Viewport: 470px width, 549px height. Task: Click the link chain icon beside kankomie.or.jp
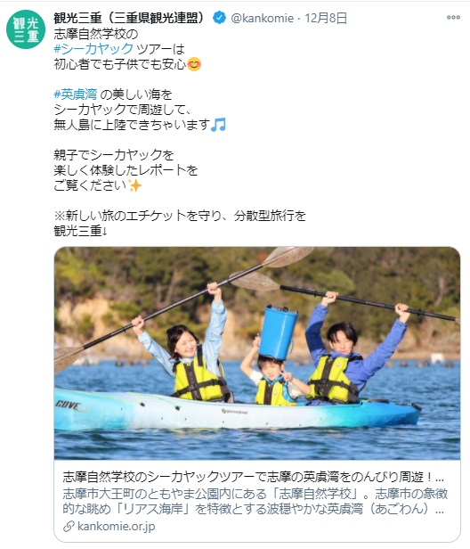point(69,526)
